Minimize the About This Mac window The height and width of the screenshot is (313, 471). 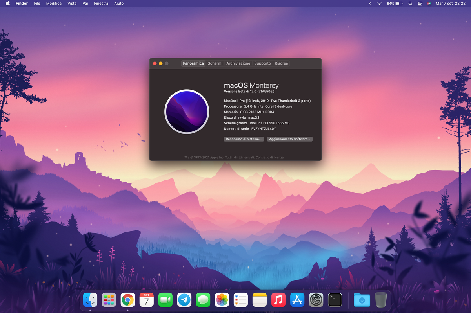(x=161, y=63)
